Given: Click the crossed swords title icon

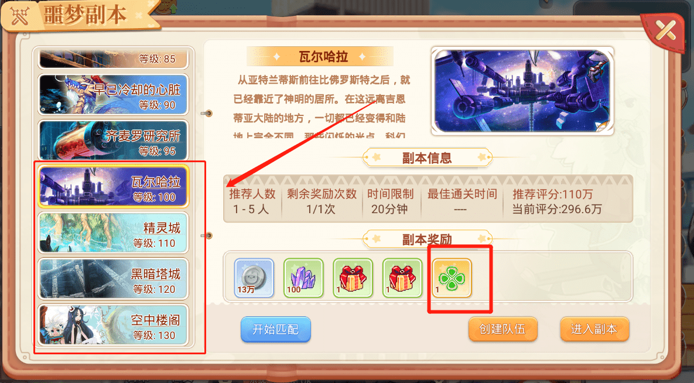Looking at the screenshot, I should tap(19, 16).
